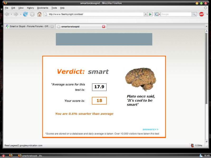Click the Stop loading button
This screenshot has width=211, height=158.
tap(32, 14)
